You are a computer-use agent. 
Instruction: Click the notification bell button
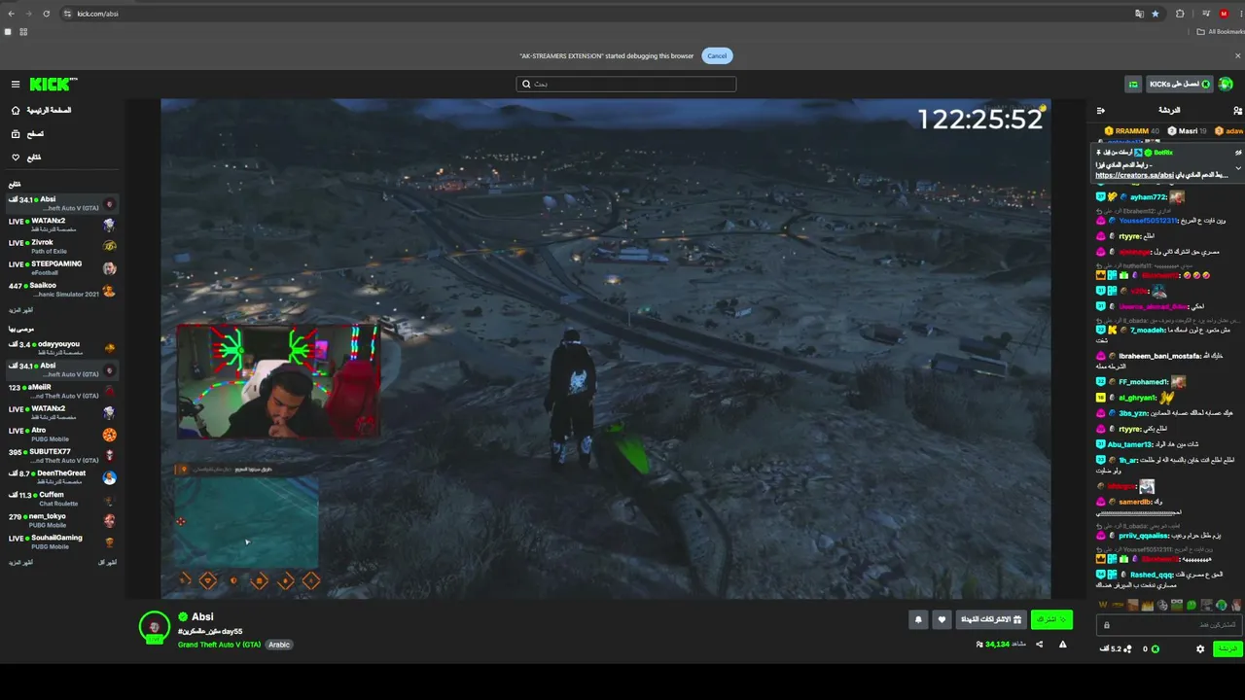[x=918, y=619]
